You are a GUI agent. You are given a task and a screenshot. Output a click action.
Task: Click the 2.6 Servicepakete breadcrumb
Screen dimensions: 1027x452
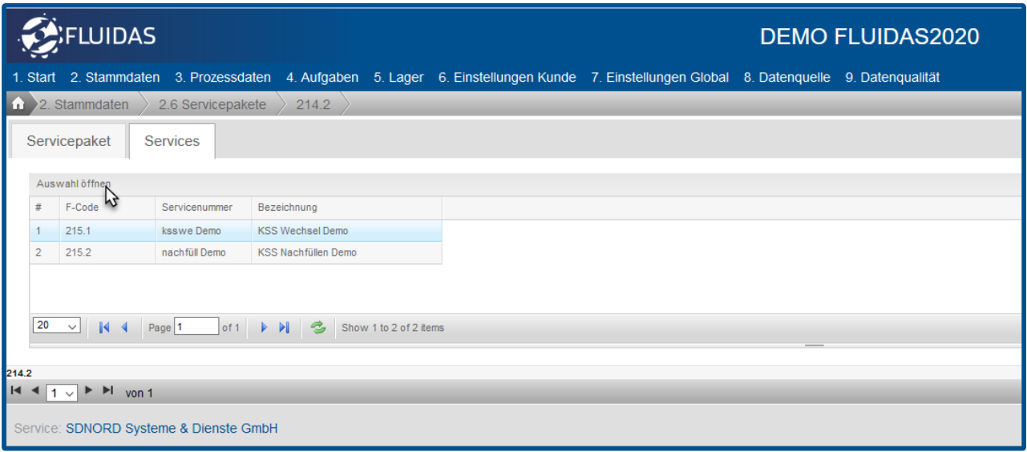(212, 105)
